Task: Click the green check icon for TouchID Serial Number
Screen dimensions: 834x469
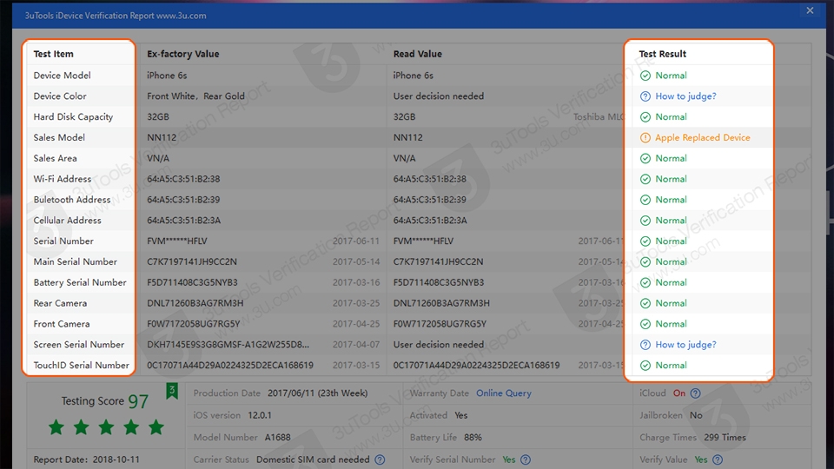Action: (x=645, y=366)
